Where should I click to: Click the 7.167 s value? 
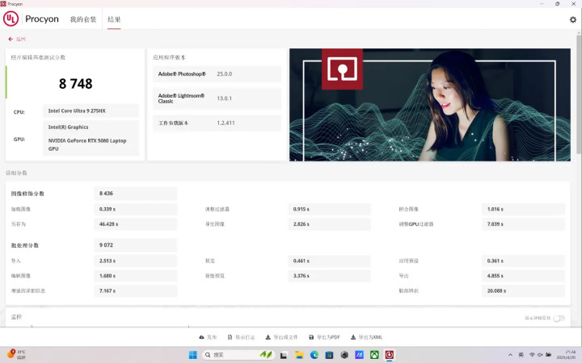click(108, 290)
